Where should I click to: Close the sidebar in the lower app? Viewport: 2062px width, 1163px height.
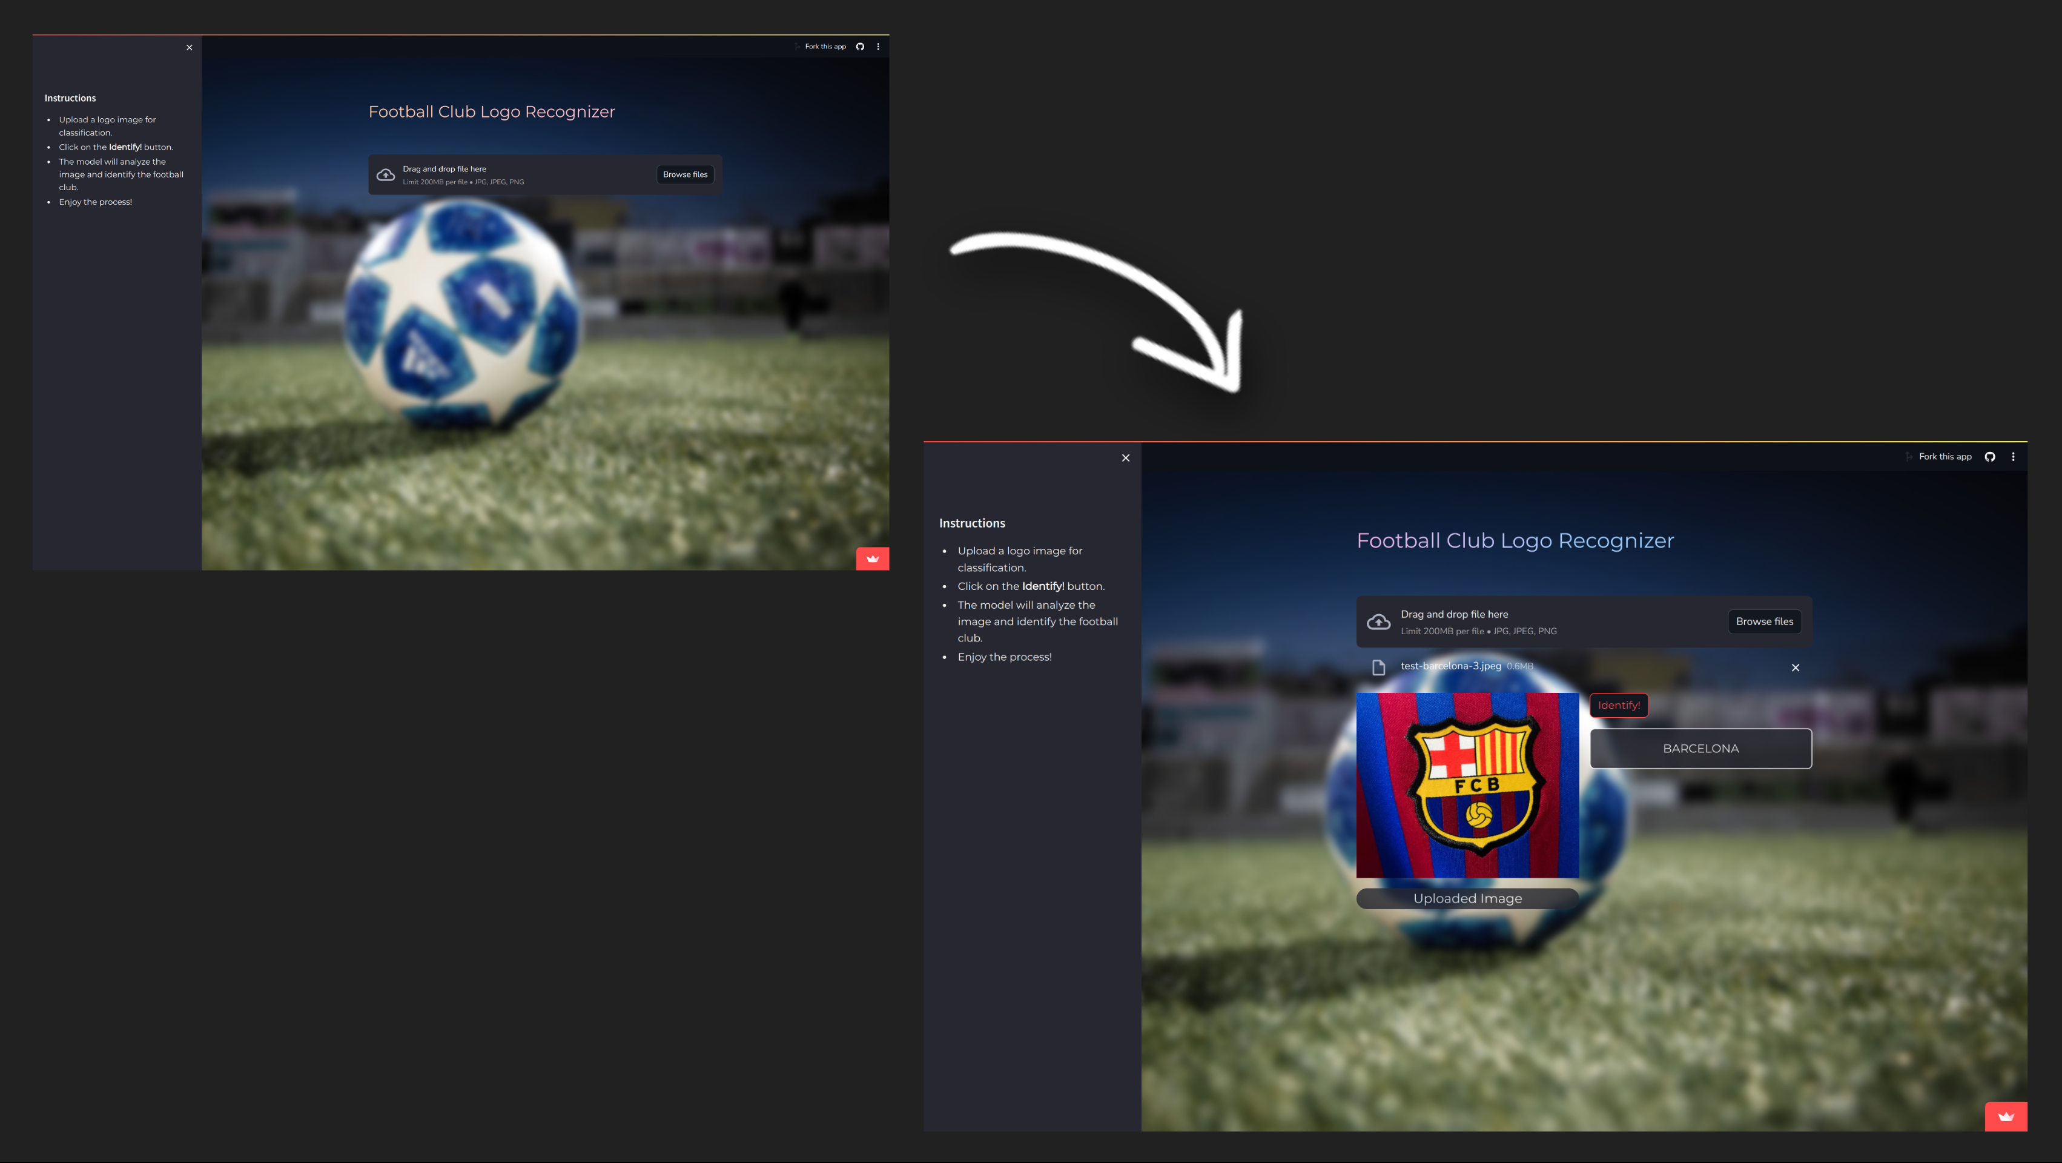pos(1125,458)
